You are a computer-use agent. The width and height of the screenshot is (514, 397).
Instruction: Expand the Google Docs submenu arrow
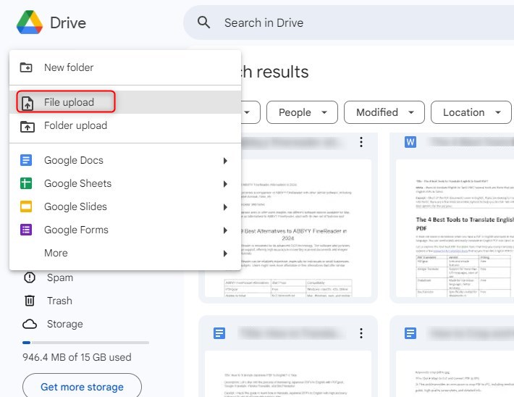pos(225,161)
